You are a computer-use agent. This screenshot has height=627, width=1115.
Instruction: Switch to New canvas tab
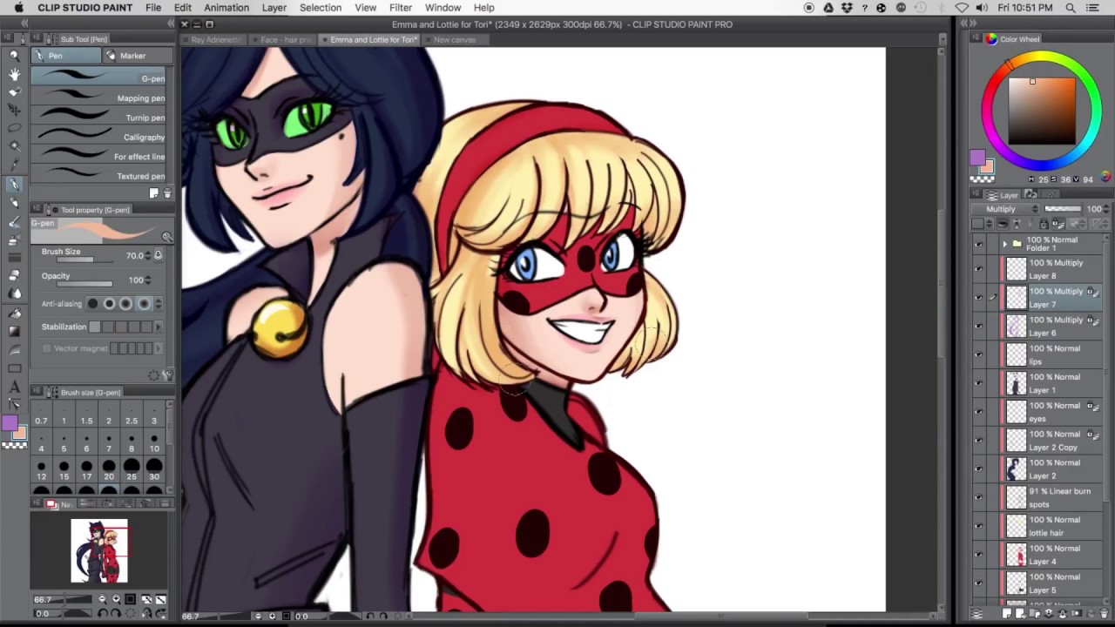[455, 40]
